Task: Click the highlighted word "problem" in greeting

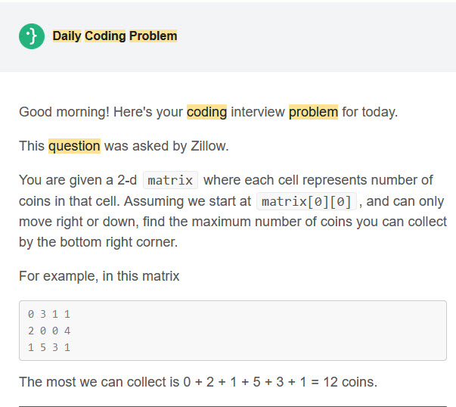Action: click(313, 112)
